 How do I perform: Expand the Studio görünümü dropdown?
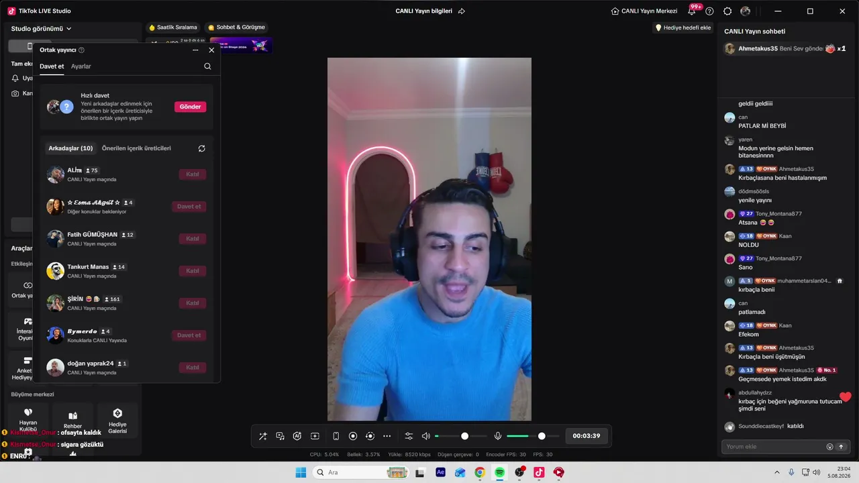[42, 29]
